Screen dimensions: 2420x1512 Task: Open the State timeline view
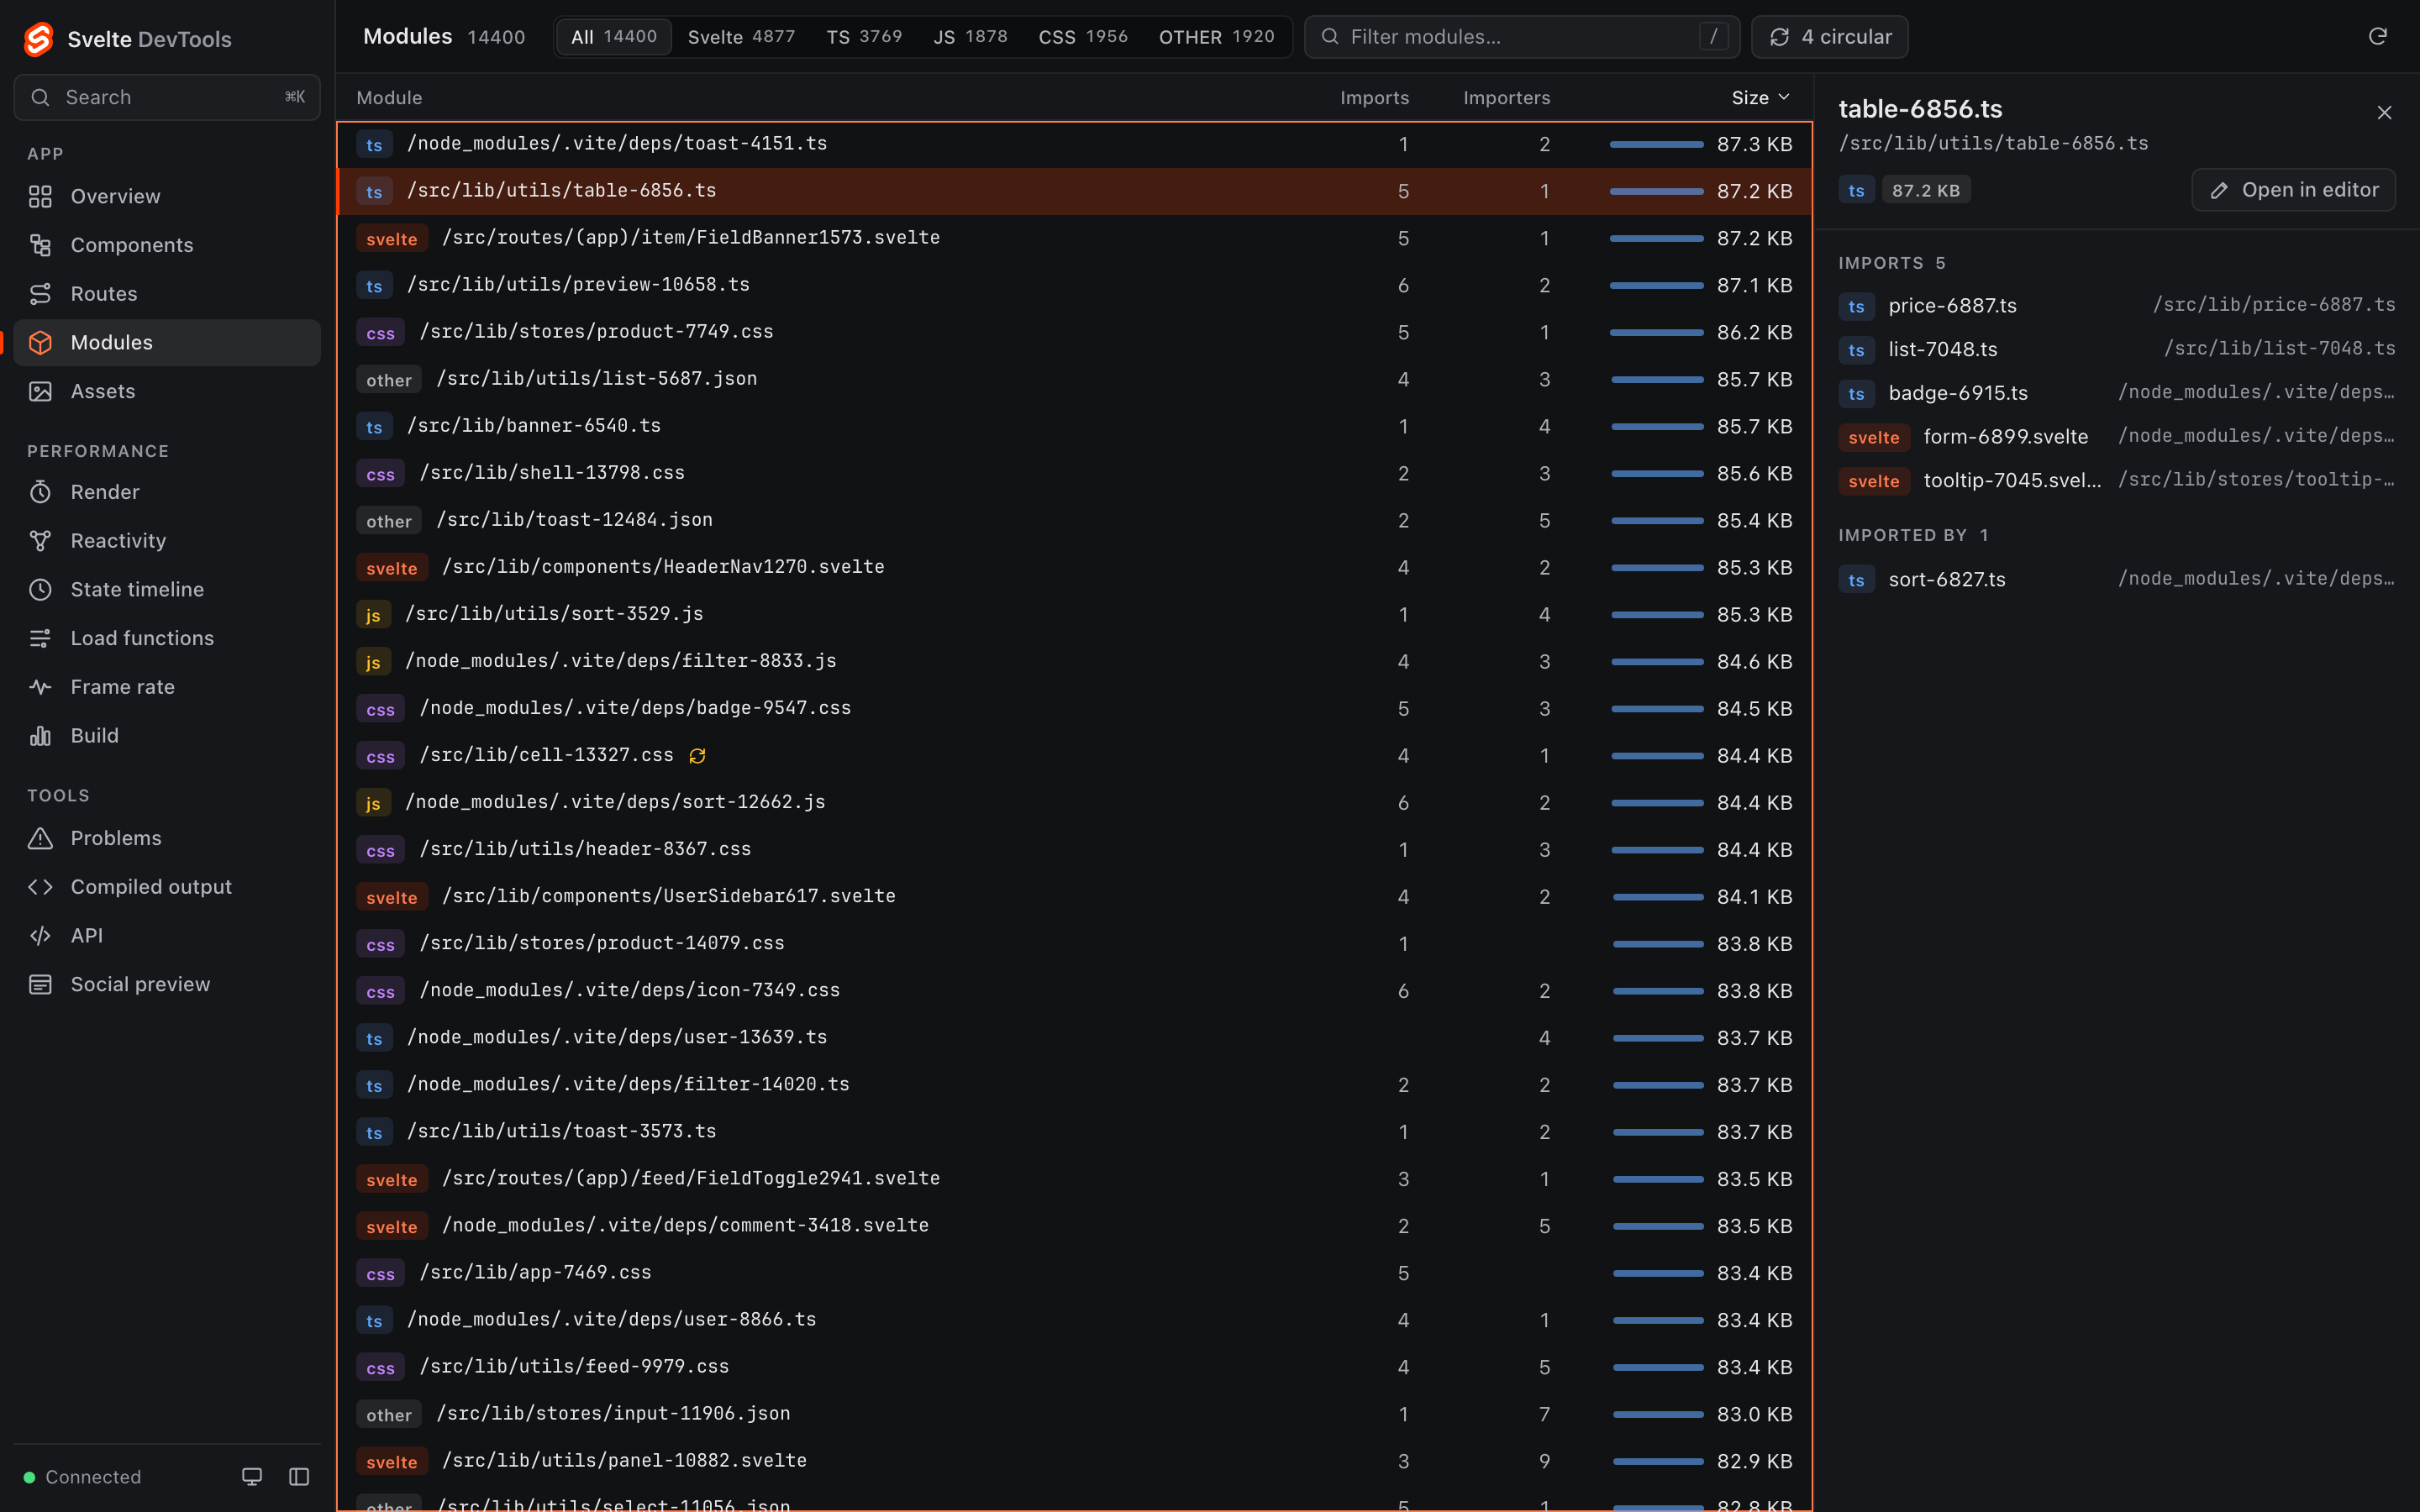click(167, 590)
